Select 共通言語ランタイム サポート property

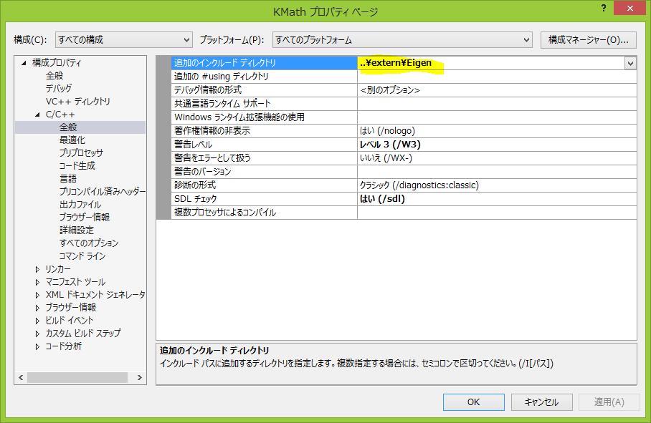(264, 104)
